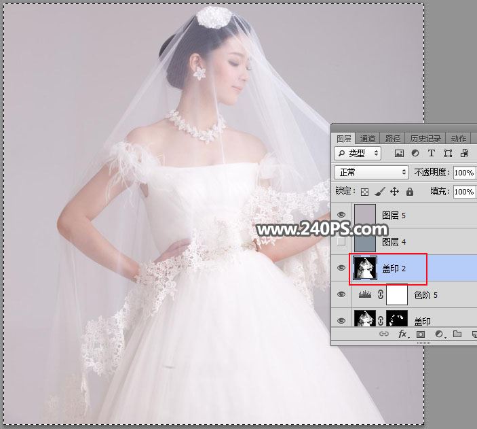Click 填充 fill label

440,192
